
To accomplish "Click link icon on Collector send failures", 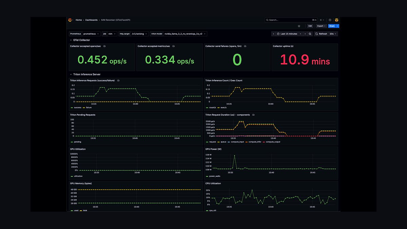I will click(x=245, y=46).
